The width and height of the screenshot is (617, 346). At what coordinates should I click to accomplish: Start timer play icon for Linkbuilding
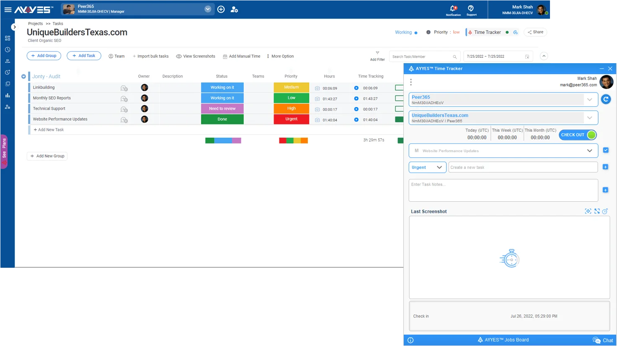click(356, 88)
